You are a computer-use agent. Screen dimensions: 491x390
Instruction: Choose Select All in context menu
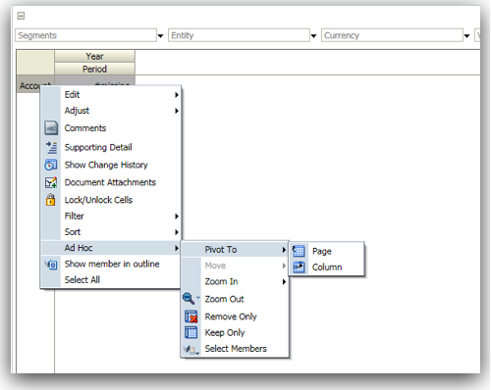pos(111,280)
